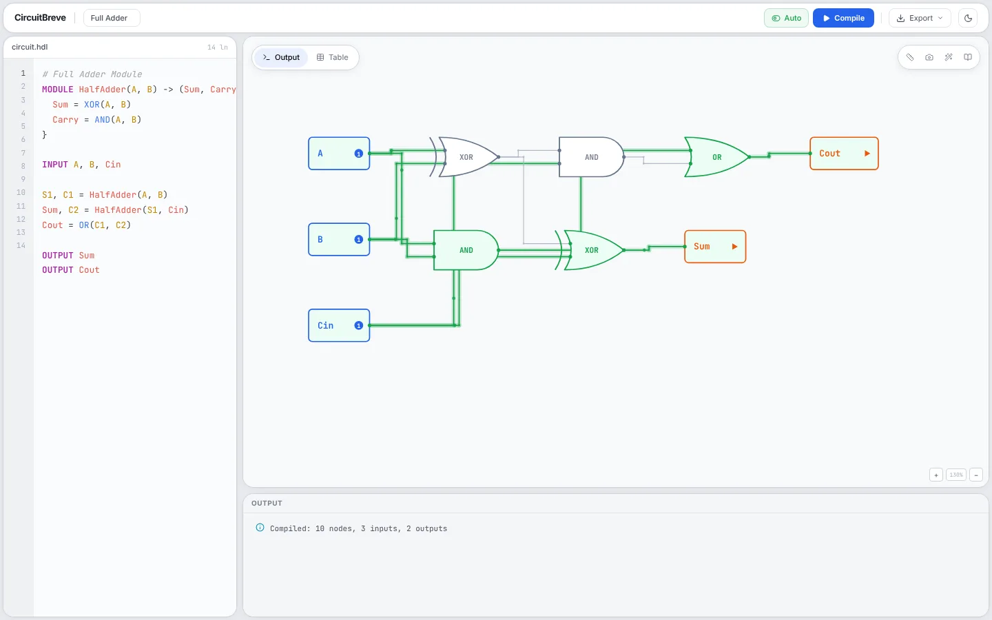This screenshot has height=620, width=992.
Task: Select the green AND gate
Action: click(x=466, y=250)
